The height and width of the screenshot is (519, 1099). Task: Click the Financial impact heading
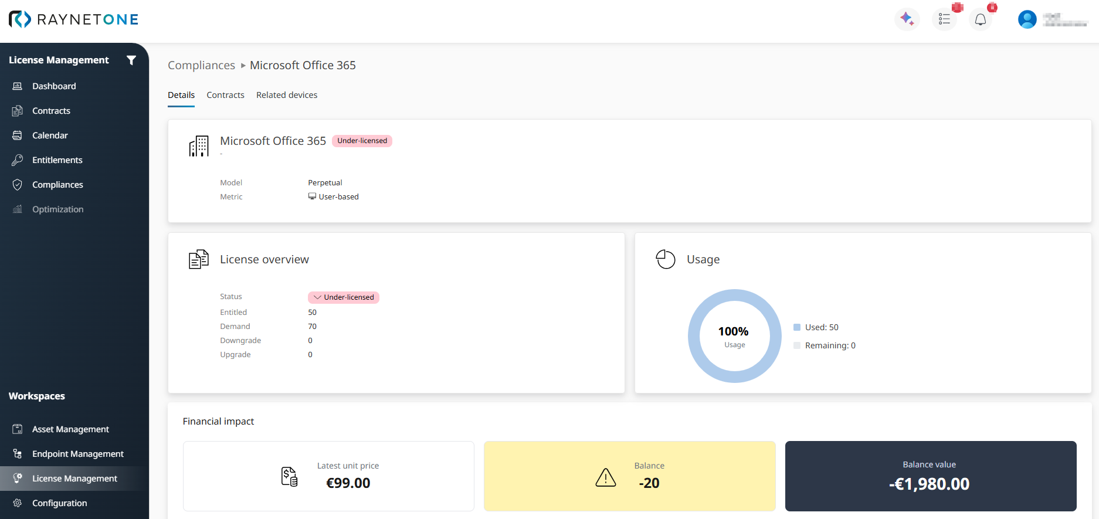[218, 421]
